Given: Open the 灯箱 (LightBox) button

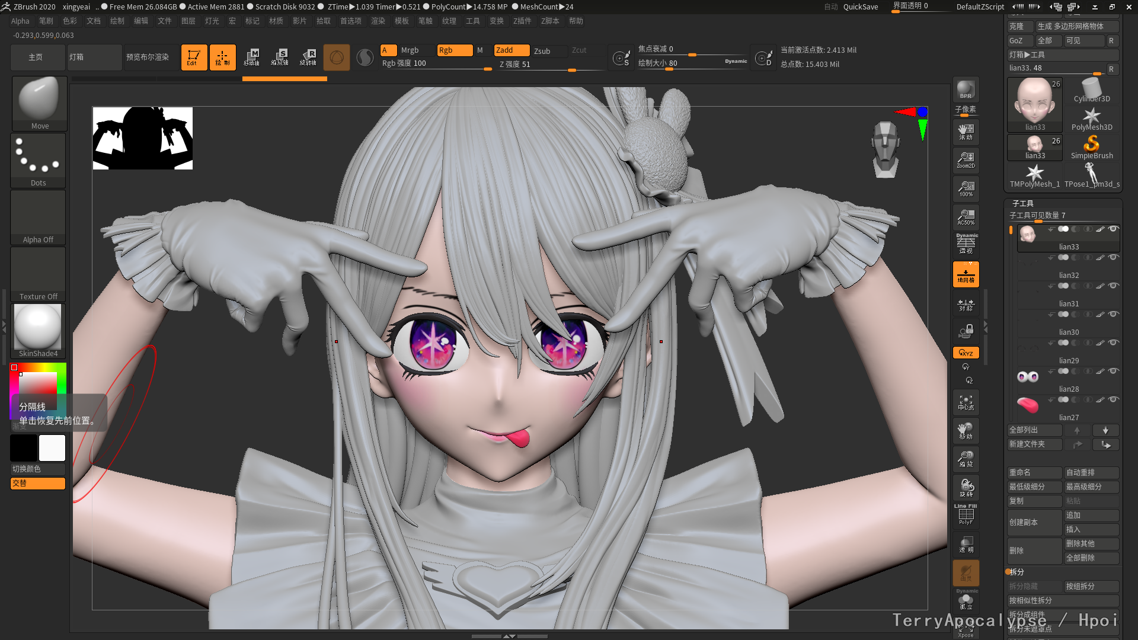Looking at the screenshot, I should click(x=95, y=57).
